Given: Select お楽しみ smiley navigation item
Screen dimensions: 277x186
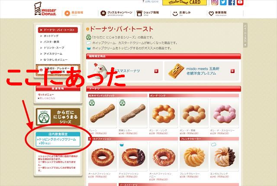Looking at the screenshot, I should [x=182, y=13].
